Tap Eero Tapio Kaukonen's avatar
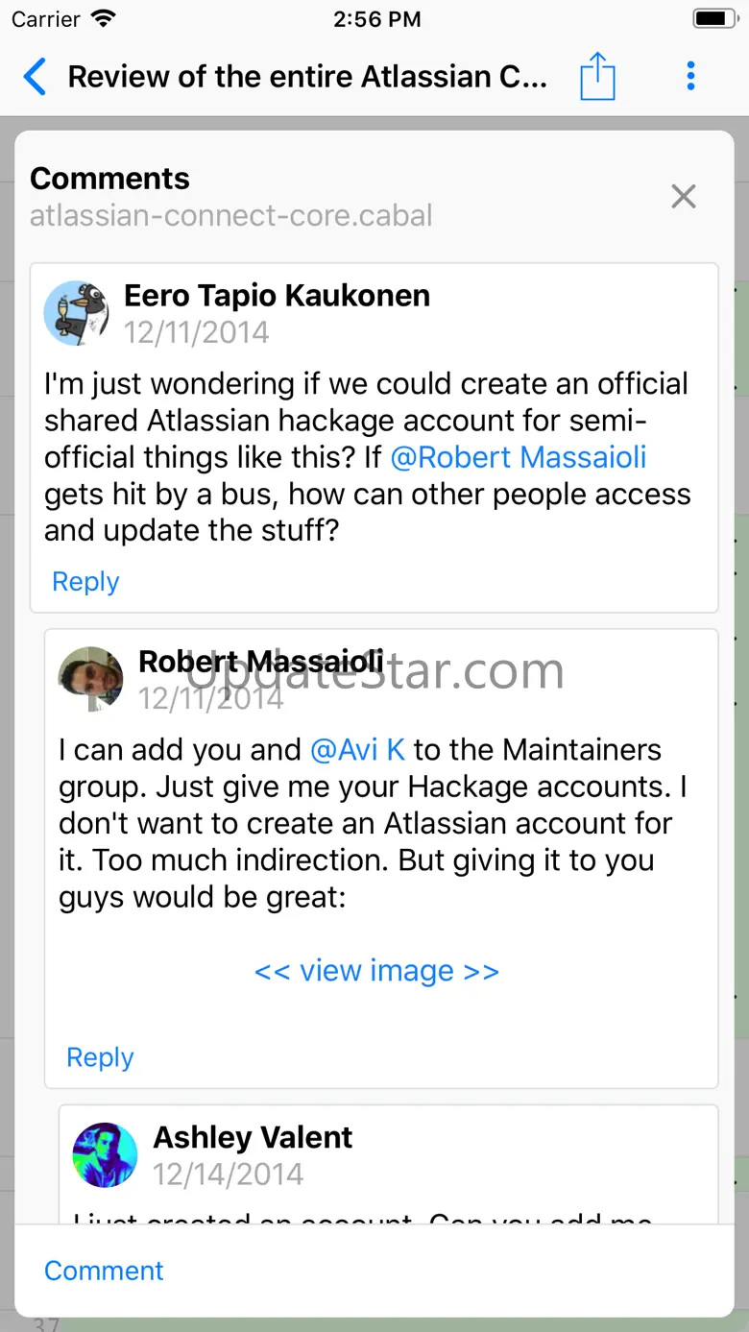The height and width of the screenshot is (1332, 749). click(x=77, y=313)
